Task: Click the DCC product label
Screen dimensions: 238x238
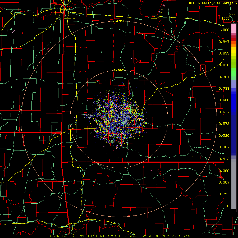Action: click(232, 16)
